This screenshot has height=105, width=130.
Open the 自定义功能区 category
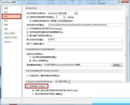click(x=10, y=33)
